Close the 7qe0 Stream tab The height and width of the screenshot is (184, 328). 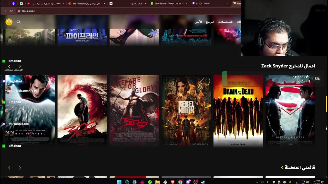187,4
